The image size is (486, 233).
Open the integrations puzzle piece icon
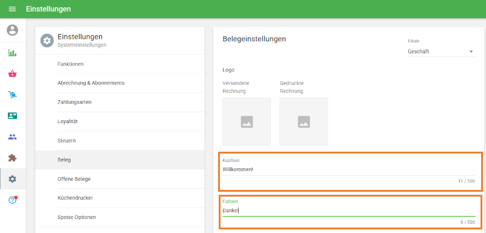click(12, 158)
